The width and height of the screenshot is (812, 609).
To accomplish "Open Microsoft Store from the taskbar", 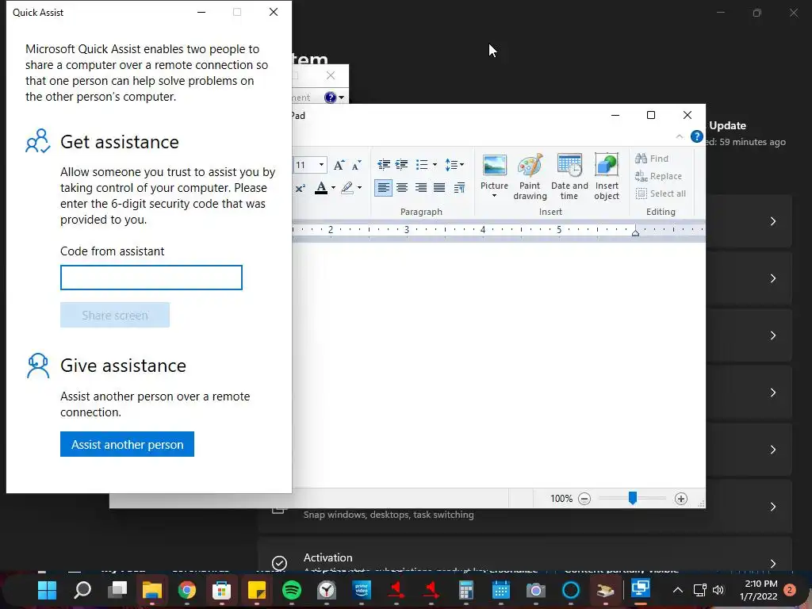I will click(222, 590).
